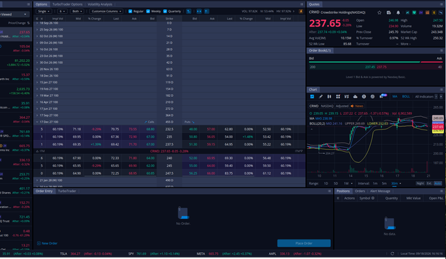Click the chart icon with the Free badge
446x259 pixels.
383,96
